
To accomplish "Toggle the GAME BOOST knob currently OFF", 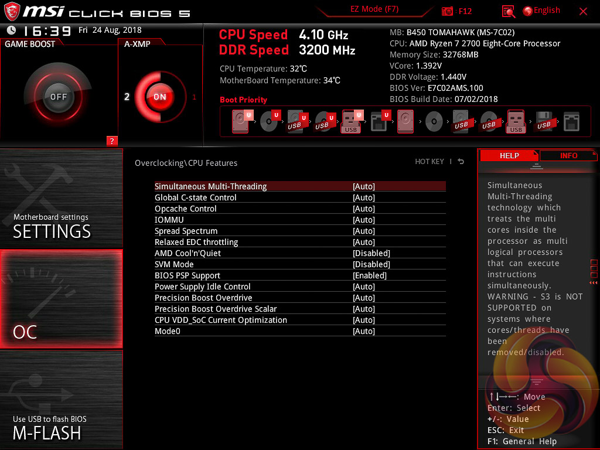I will click(58, 97).
